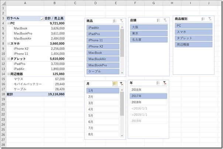Filter by 周辺機器 in the 商品種別 slicer
The image size is (223, 149).
pos(193,44)
